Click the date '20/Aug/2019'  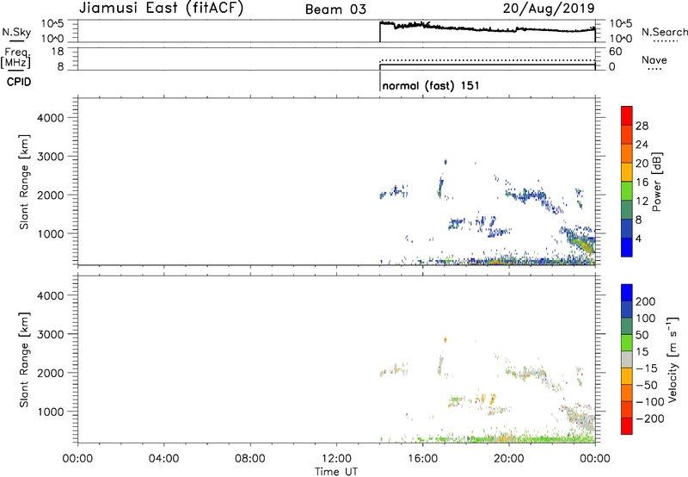coord(549,9)
